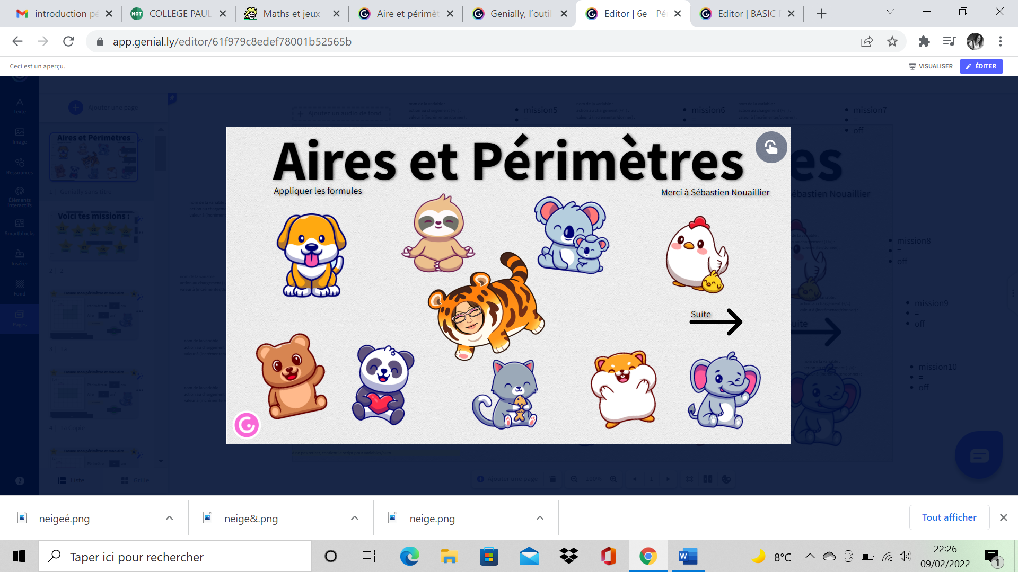Expand the neigeé.png download options
Screen dimensions: 1018x572
point(169,518)
